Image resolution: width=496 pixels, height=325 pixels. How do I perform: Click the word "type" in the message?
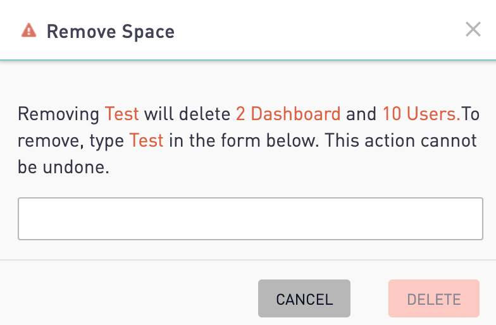(x=106, y=140)
